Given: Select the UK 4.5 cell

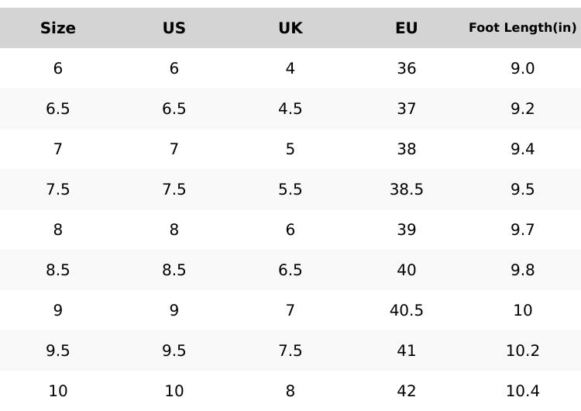Looking at the screenshot, I should pos(290,109).
